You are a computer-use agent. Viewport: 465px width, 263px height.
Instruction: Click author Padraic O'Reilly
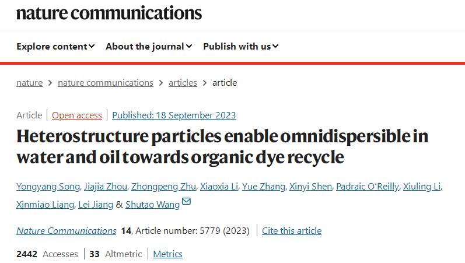click(x=368, y=187)
